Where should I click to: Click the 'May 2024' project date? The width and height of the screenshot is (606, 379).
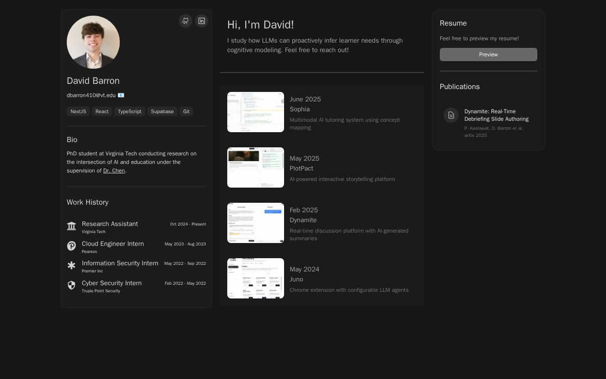[x=304, y=270]
